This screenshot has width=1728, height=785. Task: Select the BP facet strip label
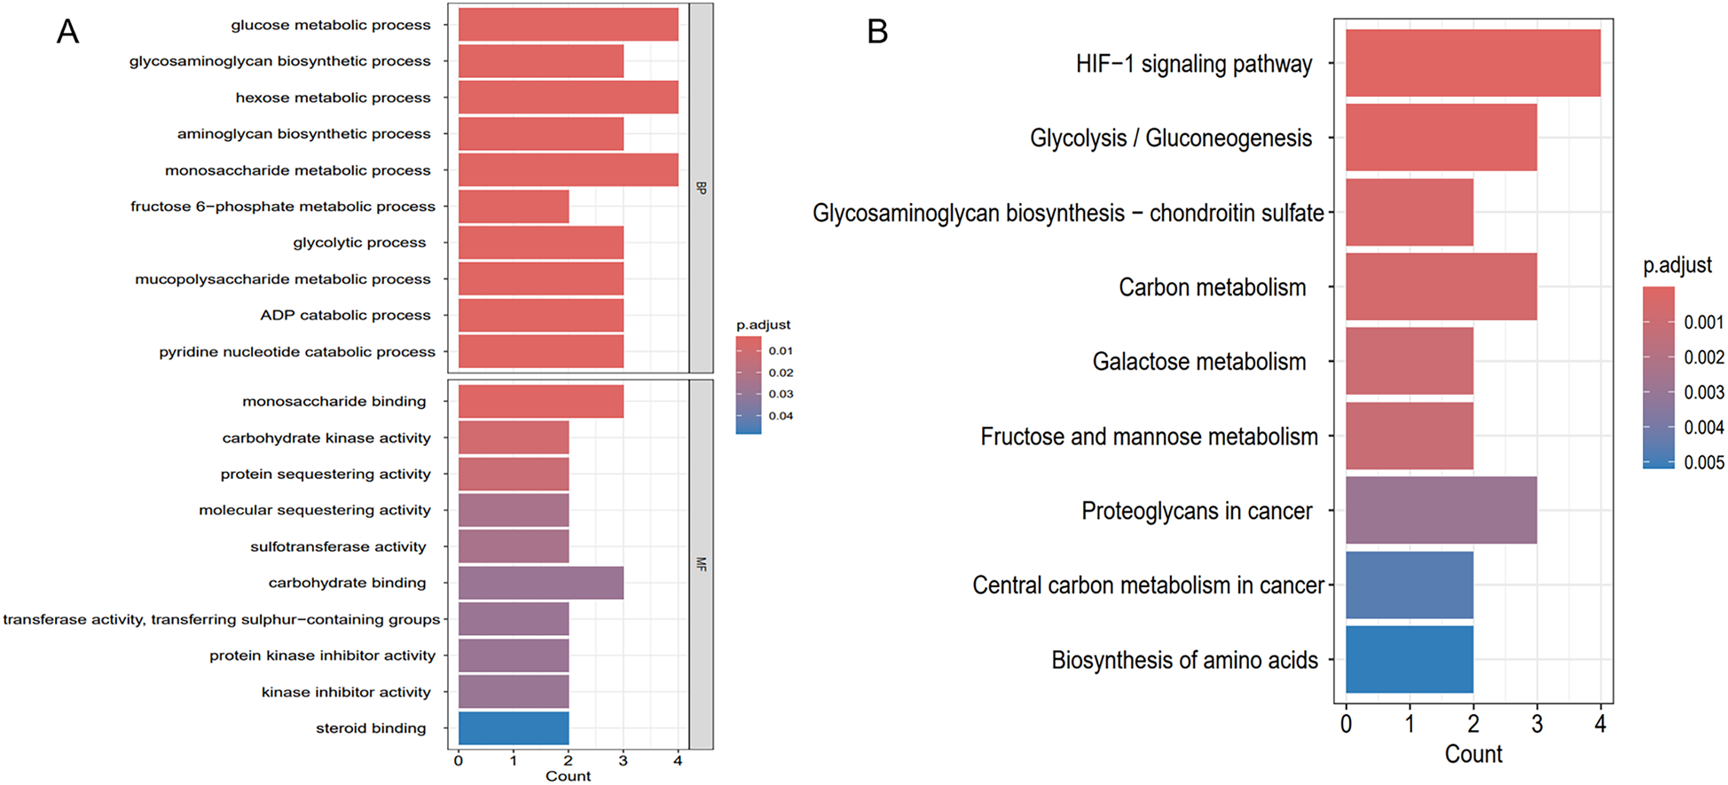pyautogui.click(x=701, y=188)
